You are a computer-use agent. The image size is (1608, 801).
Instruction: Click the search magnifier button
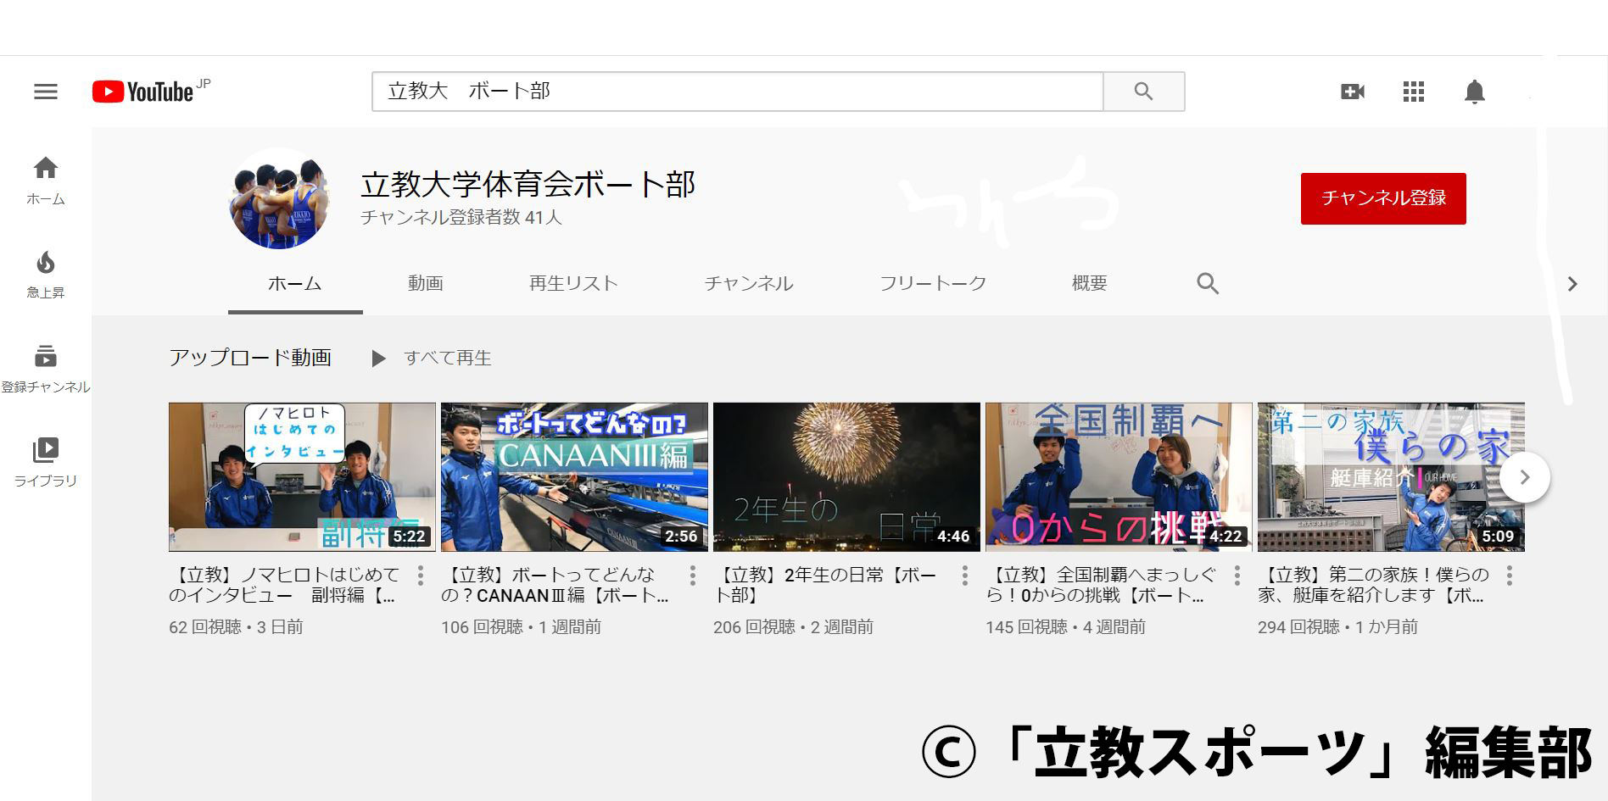(x=1143, y=92)
